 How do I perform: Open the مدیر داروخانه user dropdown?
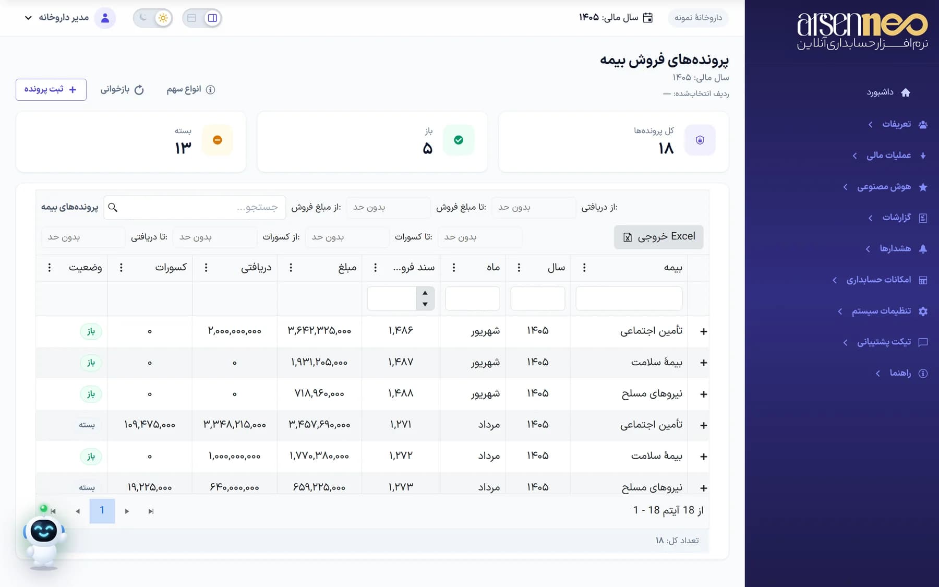click(57, 18)
